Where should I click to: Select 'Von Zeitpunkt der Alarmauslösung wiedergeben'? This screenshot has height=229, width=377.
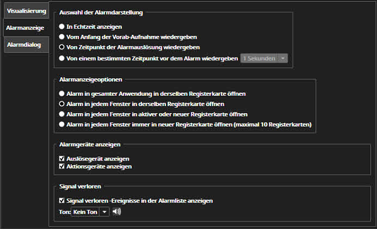tap(62, 47)
